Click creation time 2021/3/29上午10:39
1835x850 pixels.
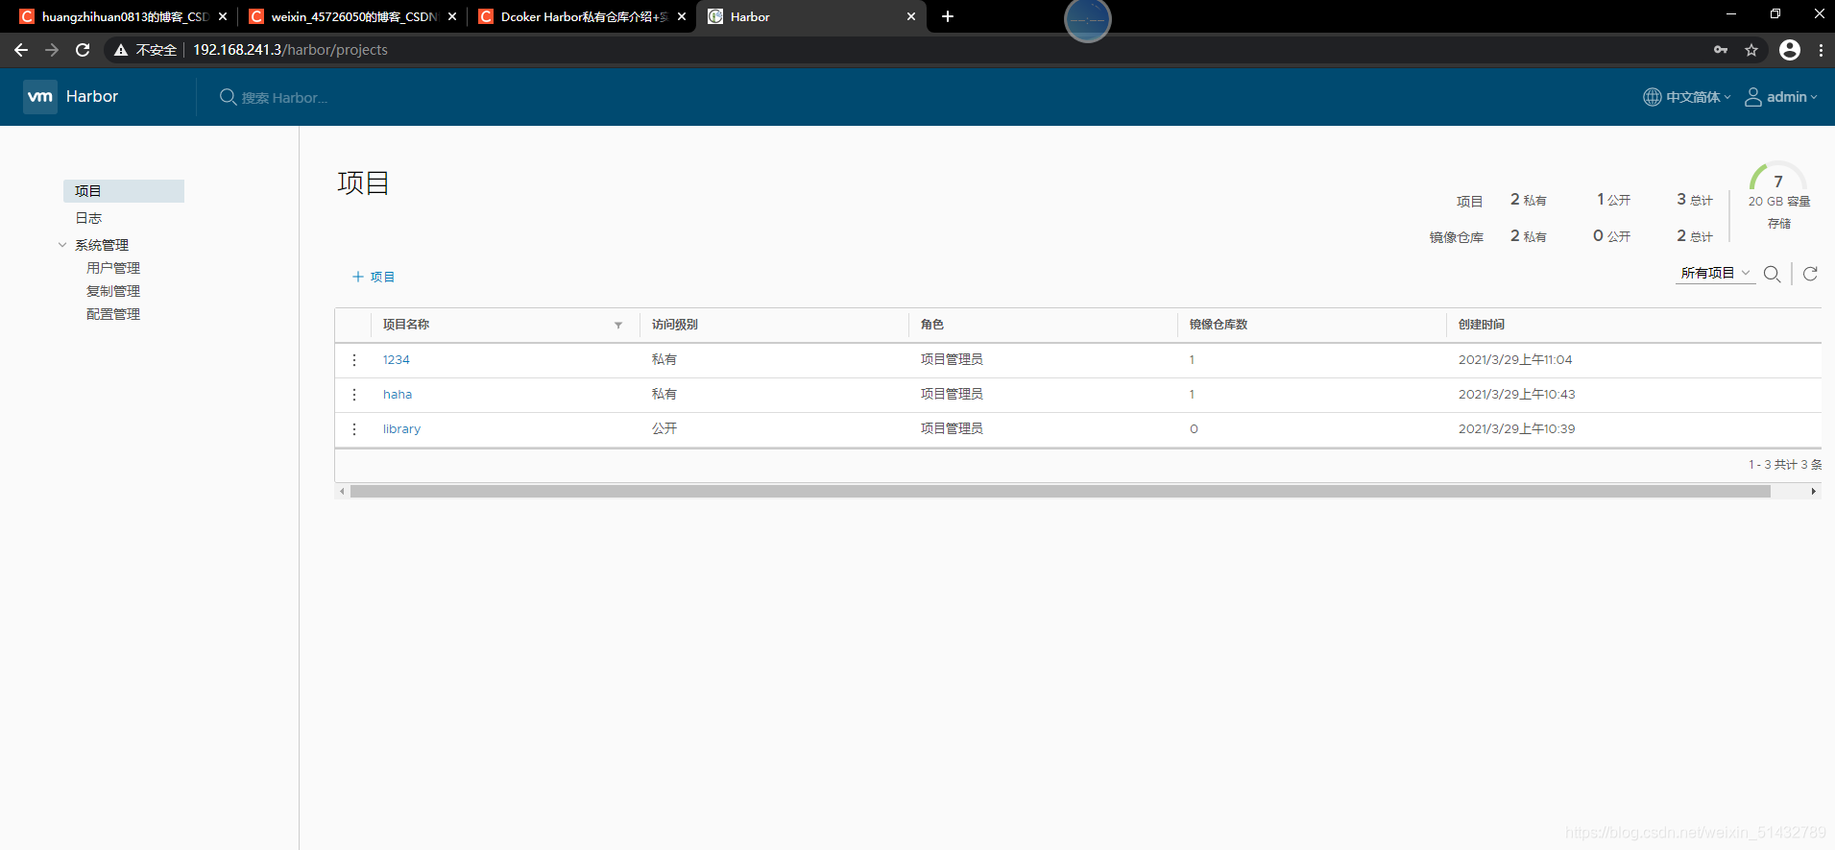point(1517,429)
